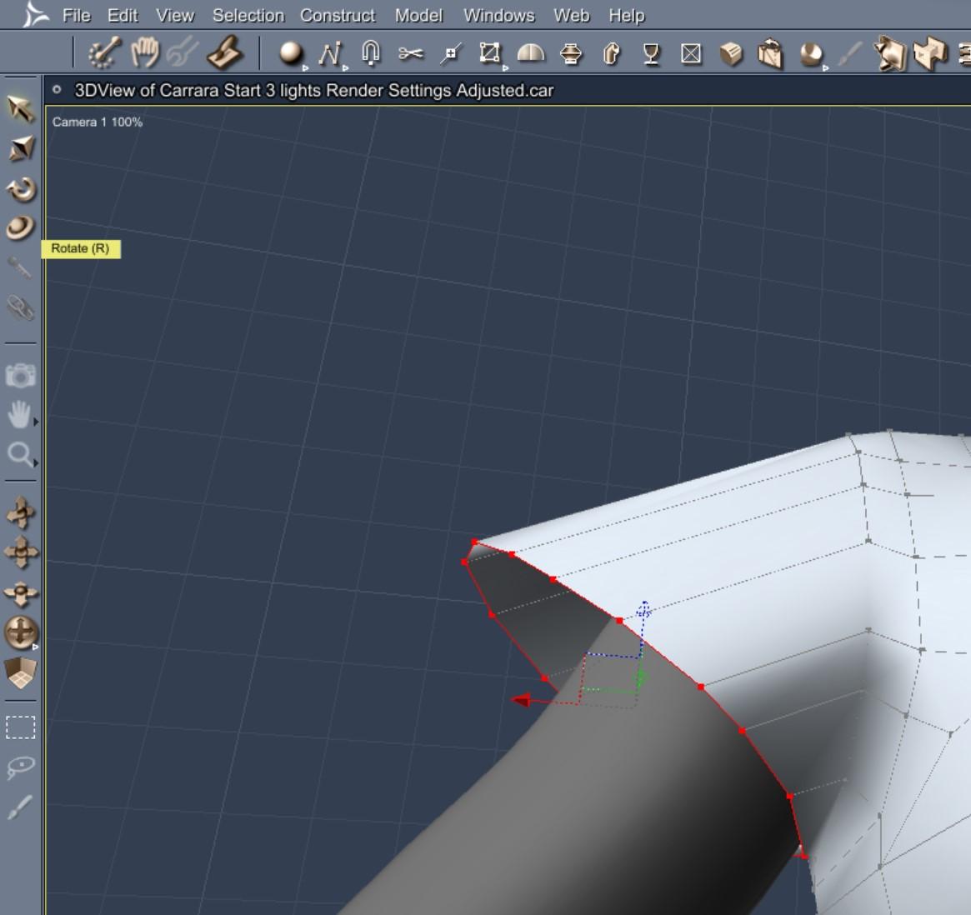This screenshot has width=971, height=915.
Task: Expand the hand pan tool flyout arrow
Action: click(x=36, y=422)
